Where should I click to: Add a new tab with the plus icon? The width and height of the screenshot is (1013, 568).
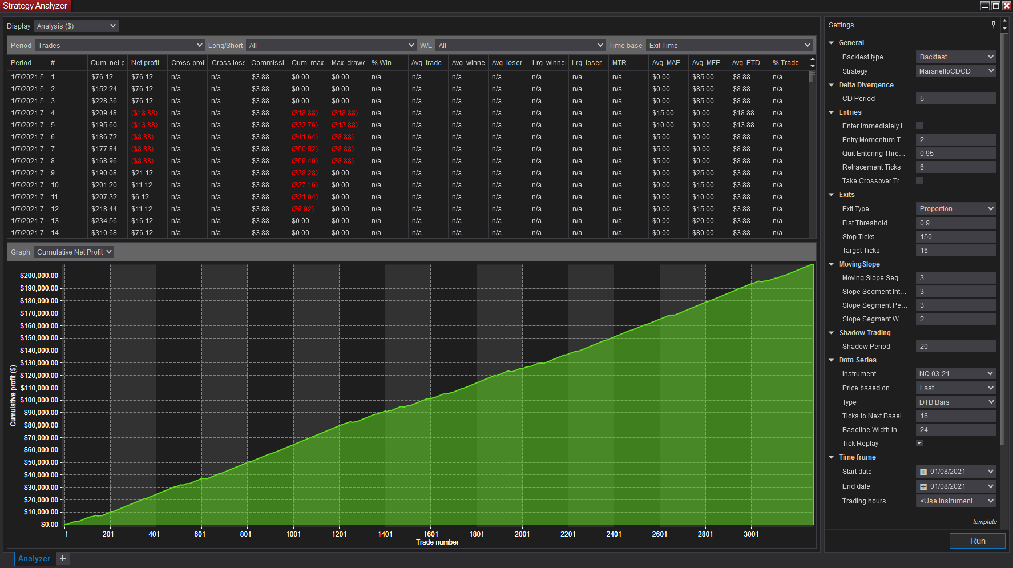63,558
